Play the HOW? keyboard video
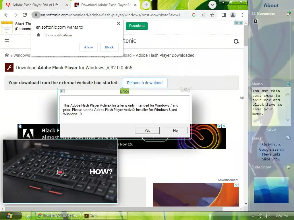Screen dimensions: 294x220 pyautogui.click(x=60, y=171)
